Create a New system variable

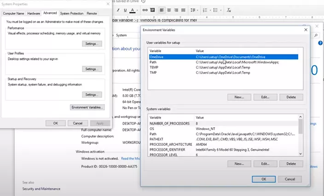click(239, 164)
